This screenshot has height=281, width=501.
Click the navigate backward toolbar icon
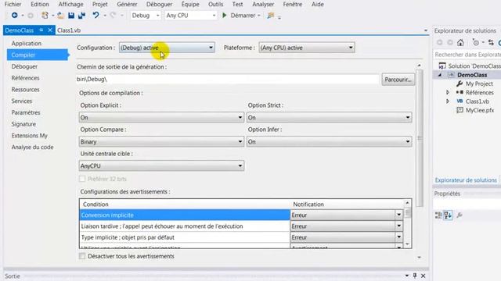14,16
